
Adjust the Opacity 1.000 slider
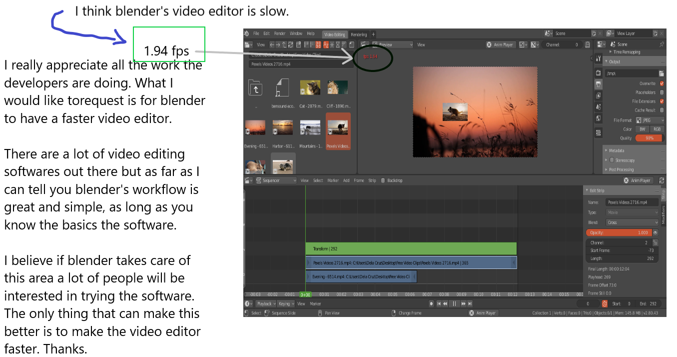619,232
